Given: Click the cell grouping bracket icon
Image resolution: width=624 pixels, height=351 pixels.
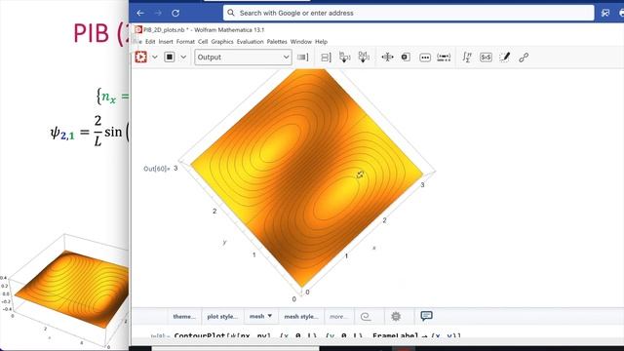Looking at the screenshot, I should pos(326,58).
